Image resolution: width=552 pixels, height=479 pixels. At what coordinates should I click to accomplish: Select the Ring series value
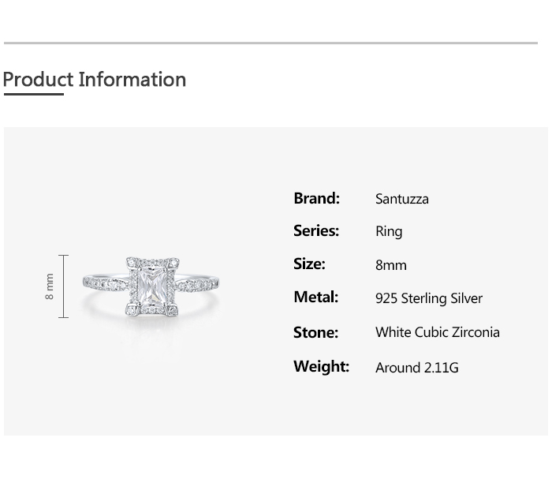click(389, 231)
